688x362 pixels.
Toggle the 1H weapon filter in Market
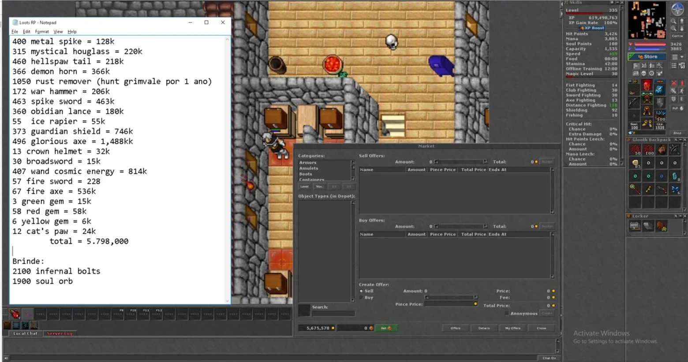(x=334, y=186)
